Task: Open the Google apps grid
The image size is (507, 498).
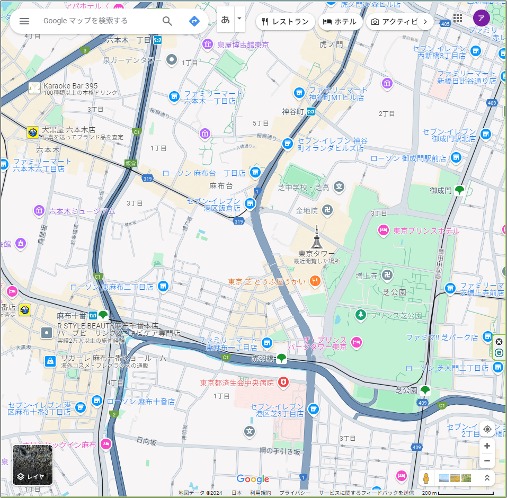Action: 458,18
